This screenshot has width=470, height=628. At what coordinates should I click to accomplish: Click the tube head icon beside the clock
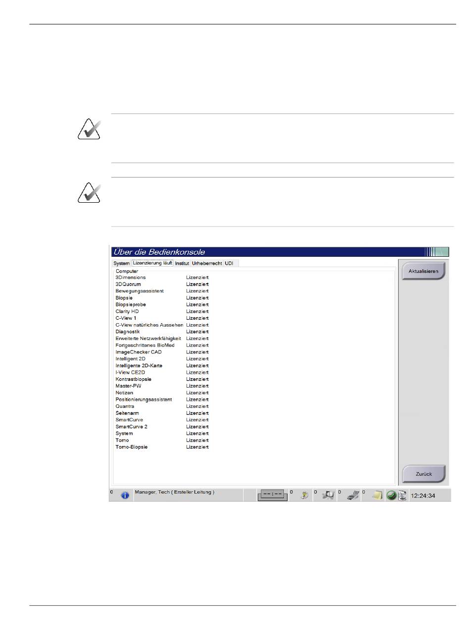click(402, 495)
